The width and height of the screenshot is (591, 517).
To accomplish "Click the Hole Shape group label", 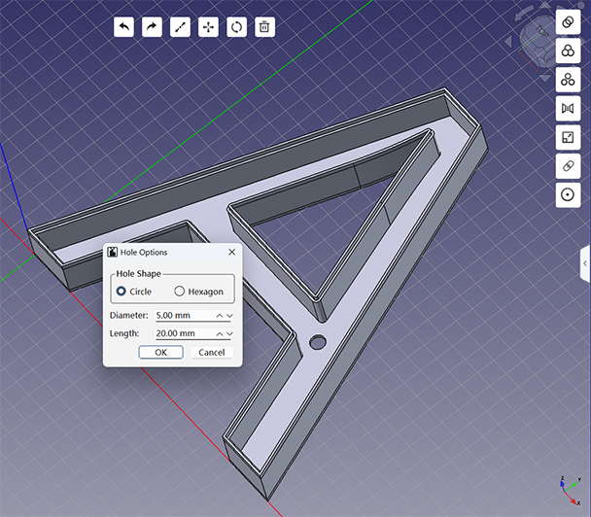I will tap(138, 274).
